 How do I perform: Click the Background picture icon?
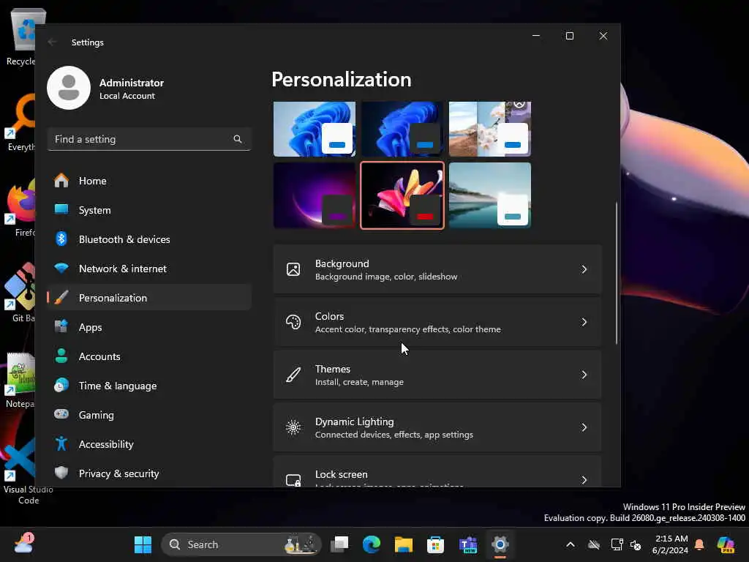point(293,269)
